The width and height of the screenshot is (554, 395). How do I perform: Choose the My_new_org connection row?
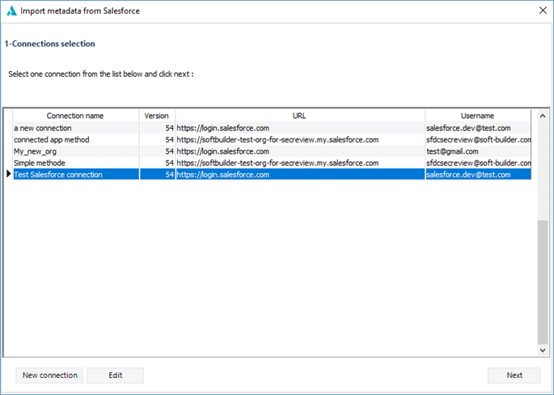pos(75,151)
